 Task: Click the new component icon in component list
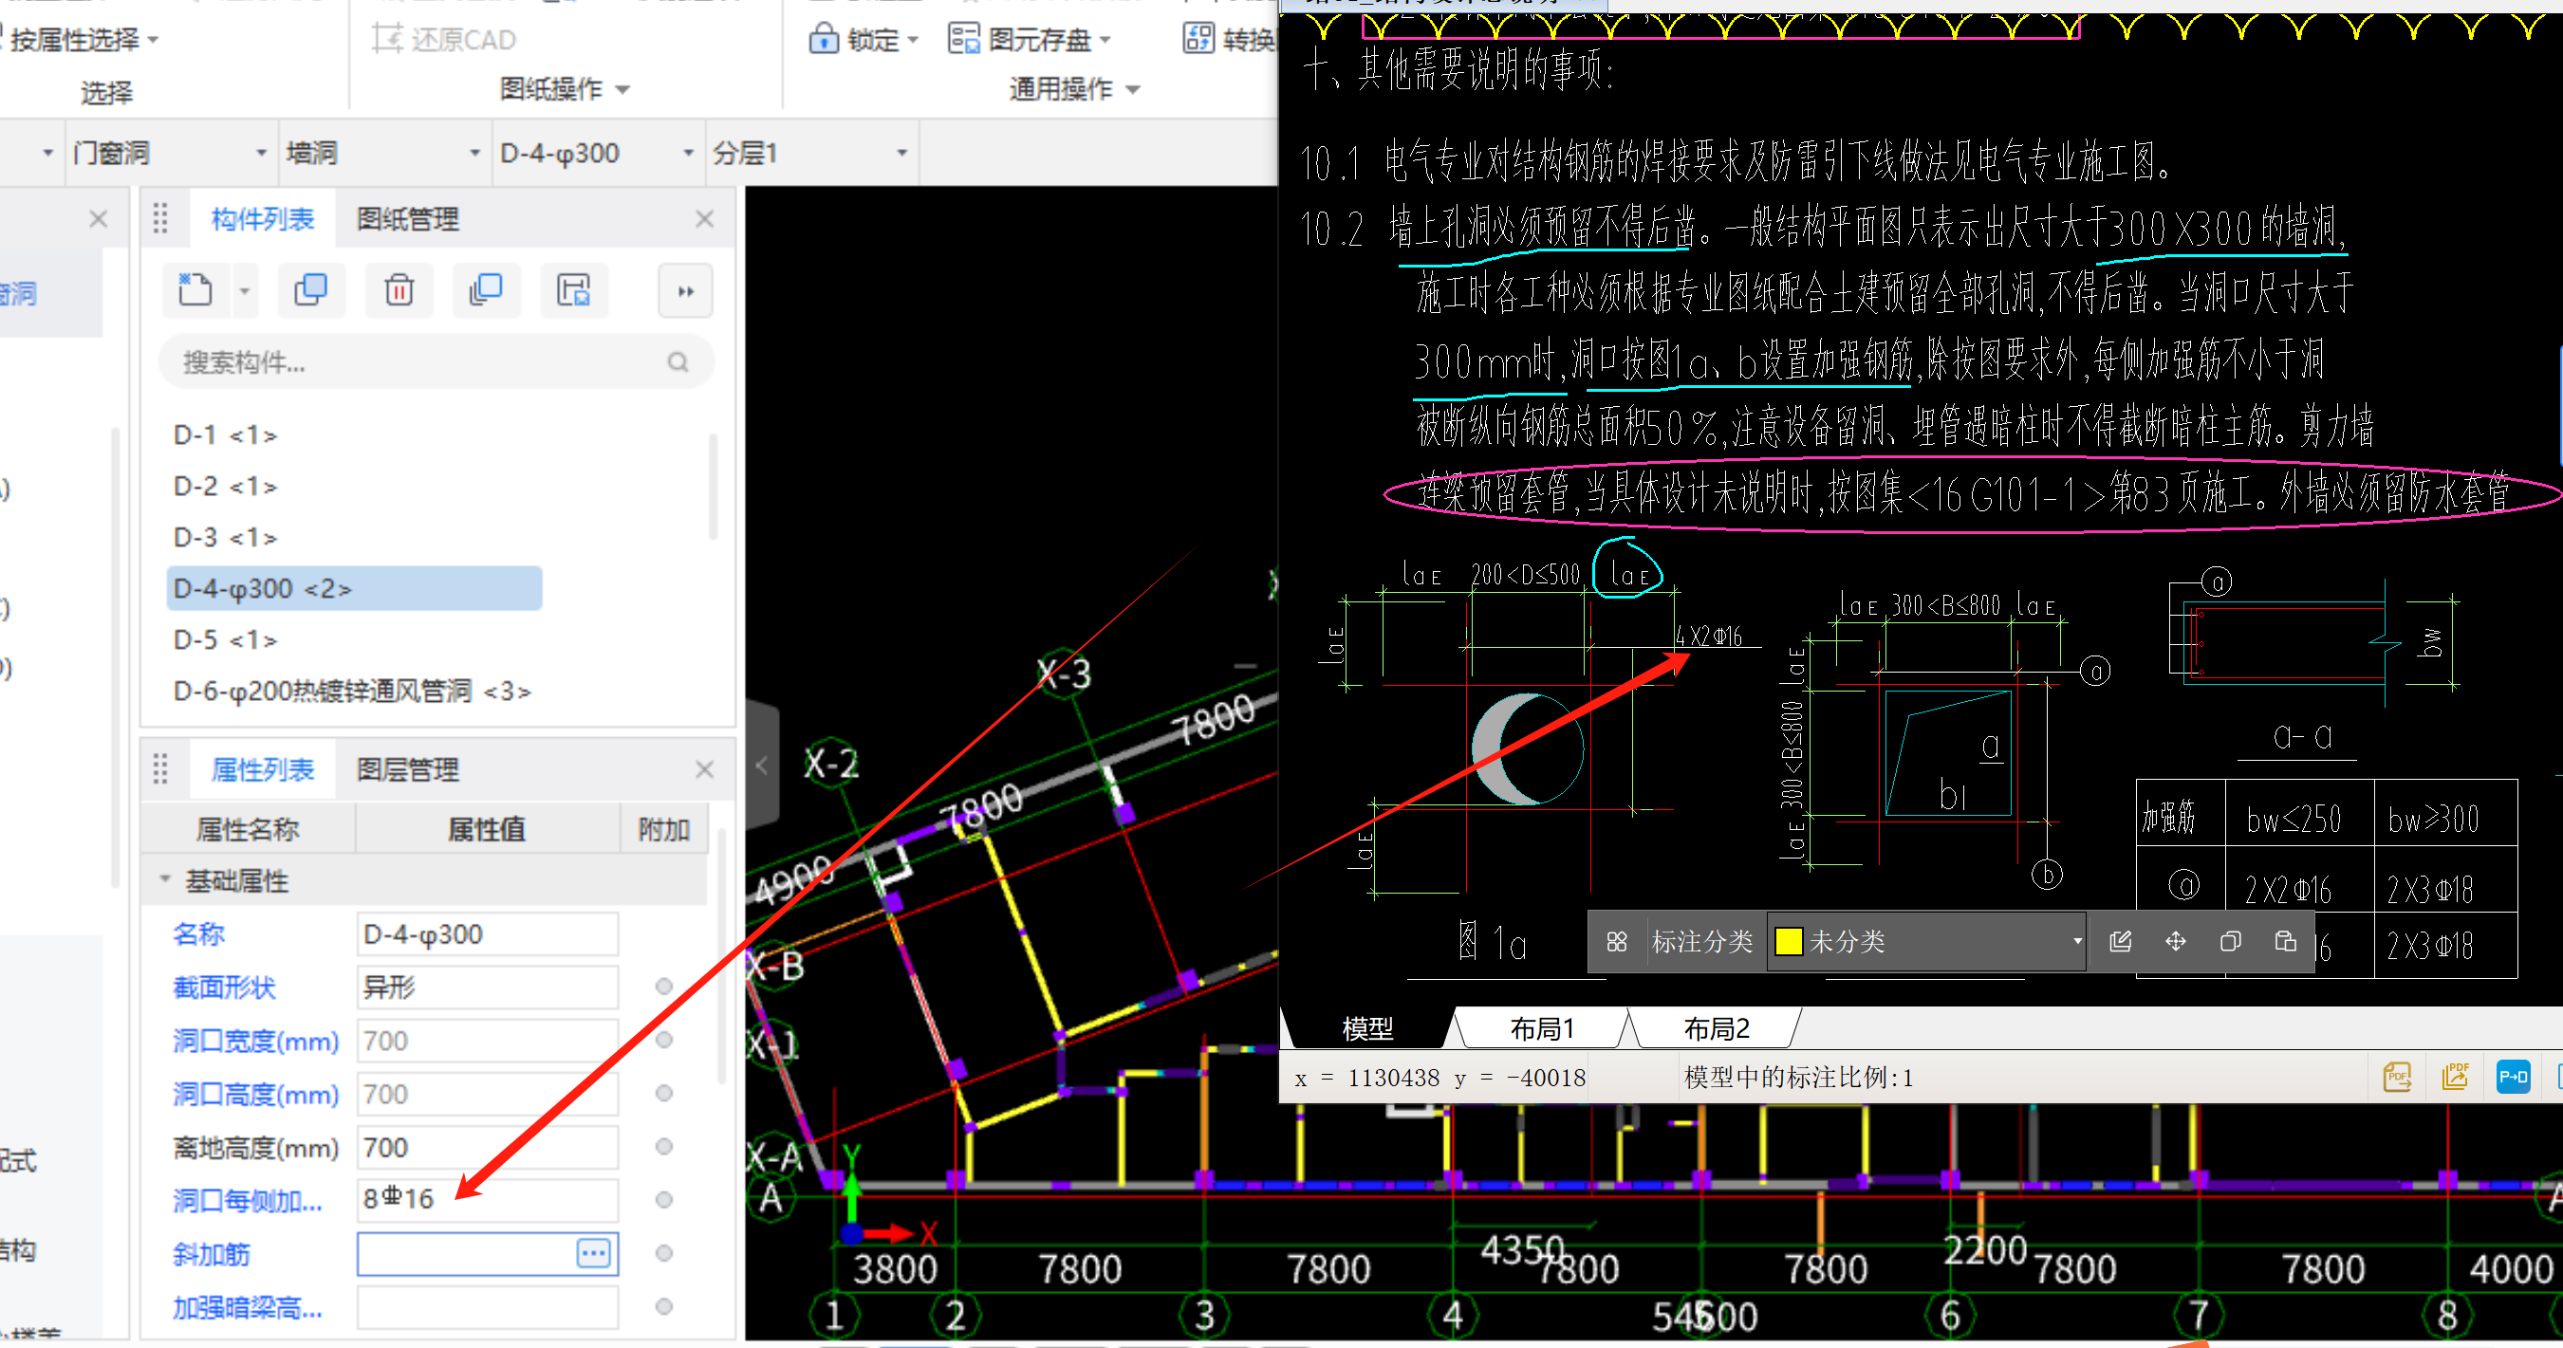[195, 289]
